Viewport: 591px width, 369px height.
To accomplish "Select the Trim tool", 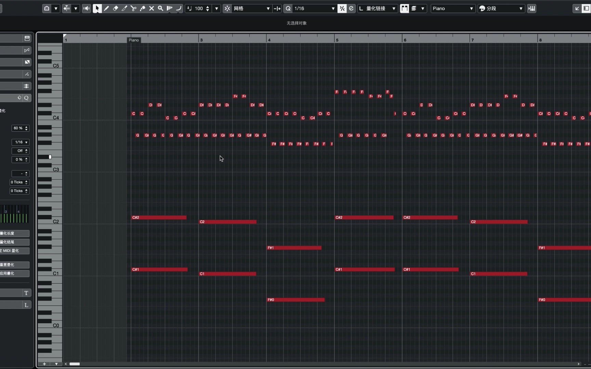I will 124,9.
